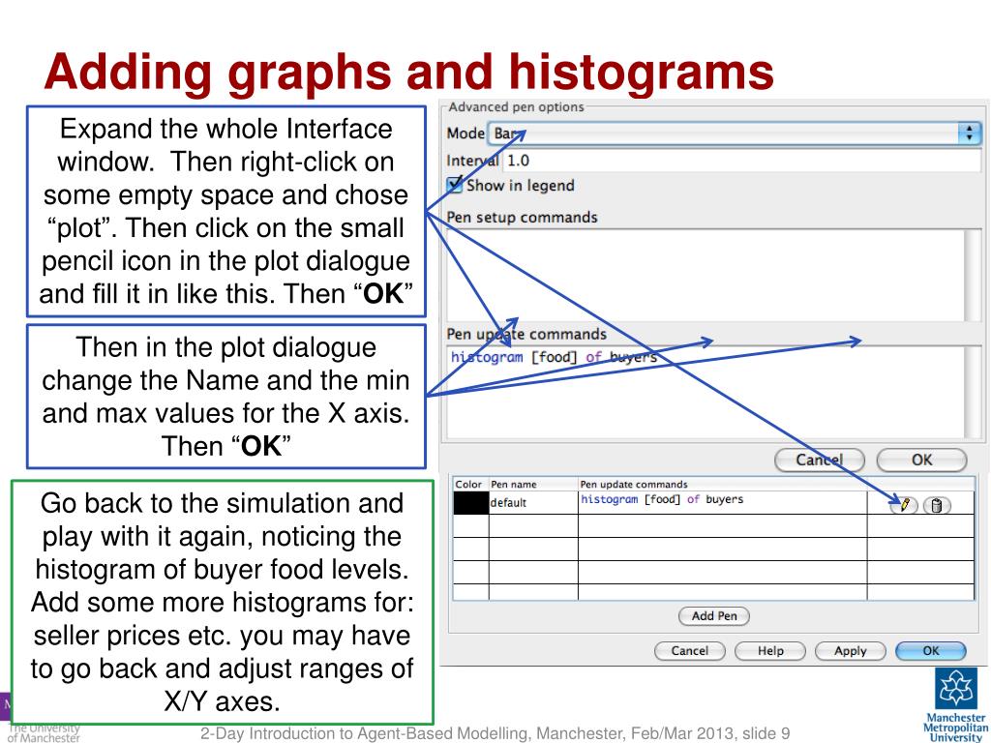Click the black color swatch of default pen
The height and width of the screenshot is (743, 991).
pyautogui.click(x=471, y=503)
